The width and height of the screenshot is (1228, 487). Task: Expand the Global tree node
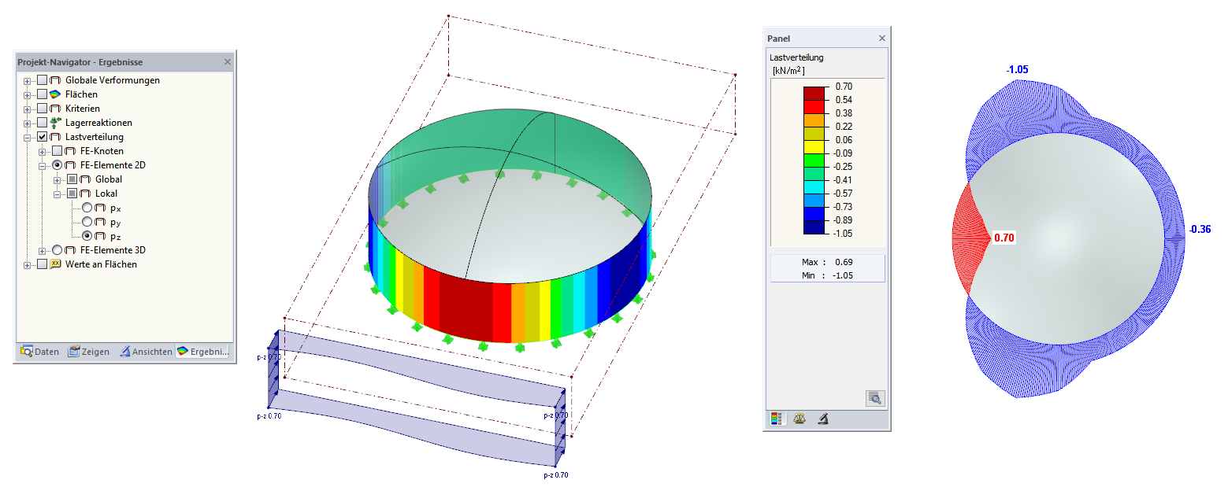(58, 179)
